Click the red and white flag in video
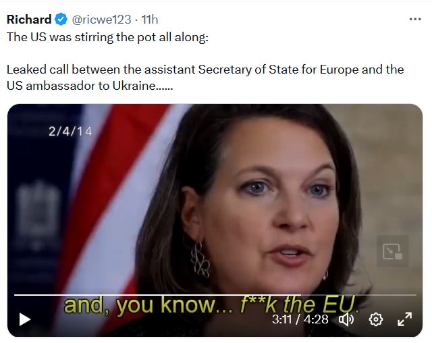432x343 pixels. coord(115,193)
